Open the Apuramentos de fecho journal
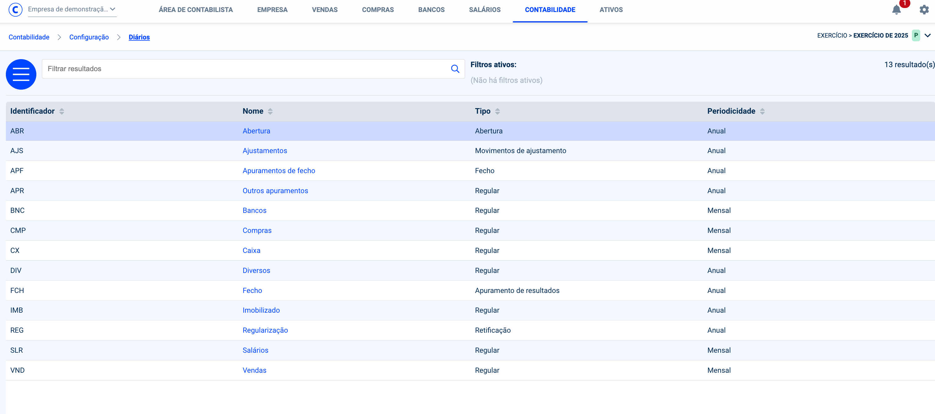 [x=279, y=171]
